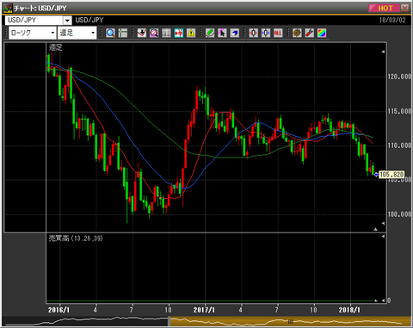Click the 2018/1 date axis label
Image resolution: width=413 pixels, height=328 pixels.
point(349,310)
